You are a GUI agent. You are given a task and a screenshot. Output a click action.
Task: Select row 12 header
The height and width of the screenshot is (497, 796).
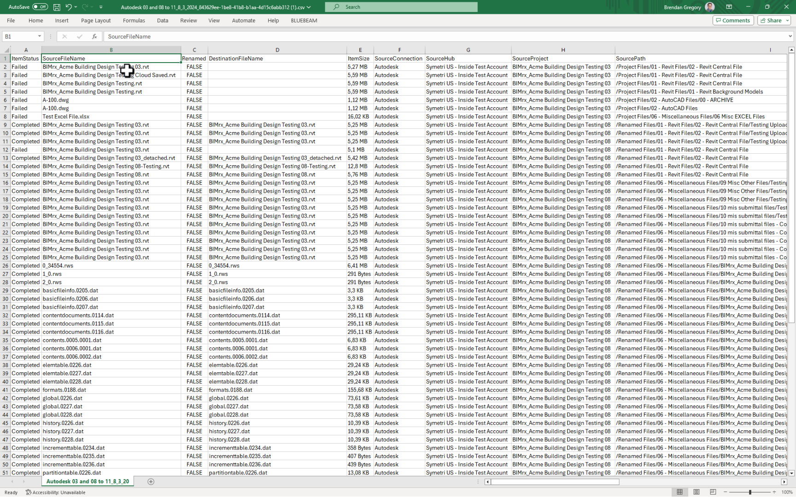(6, 150)
